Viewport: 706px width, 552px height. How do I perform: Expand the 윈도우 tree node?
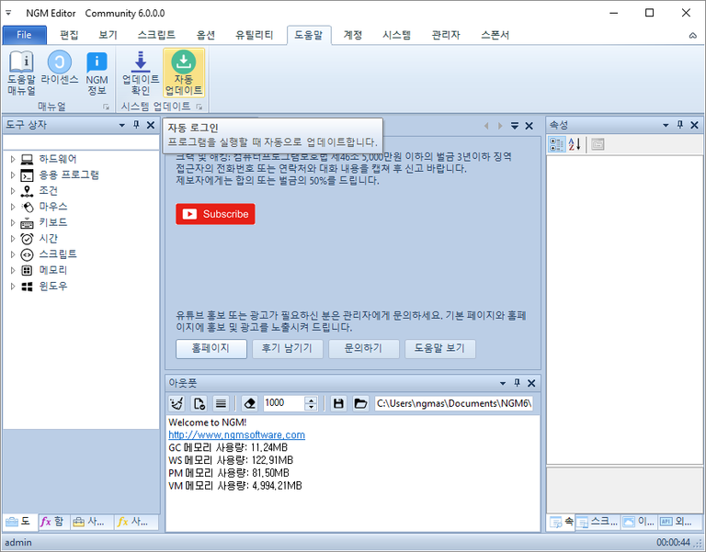pos(13,287)
